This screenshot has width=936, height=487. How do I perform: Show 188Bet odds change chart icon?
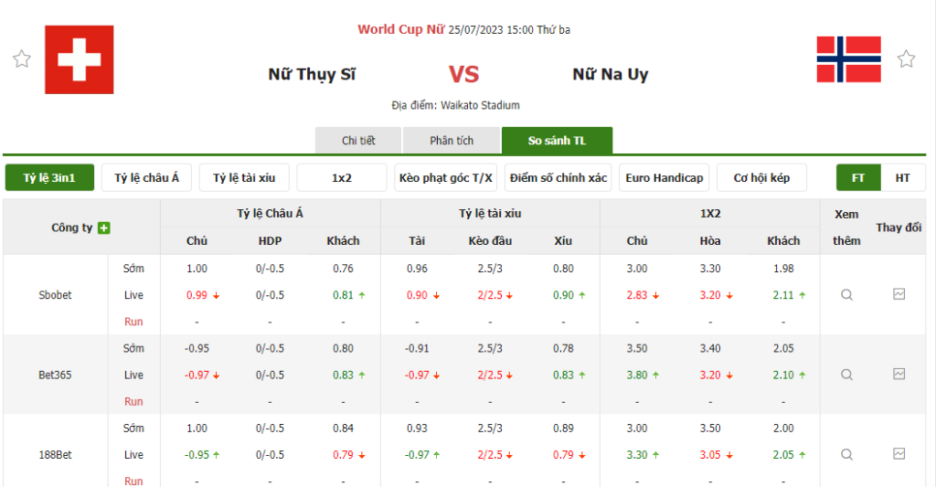click(899, 453)
